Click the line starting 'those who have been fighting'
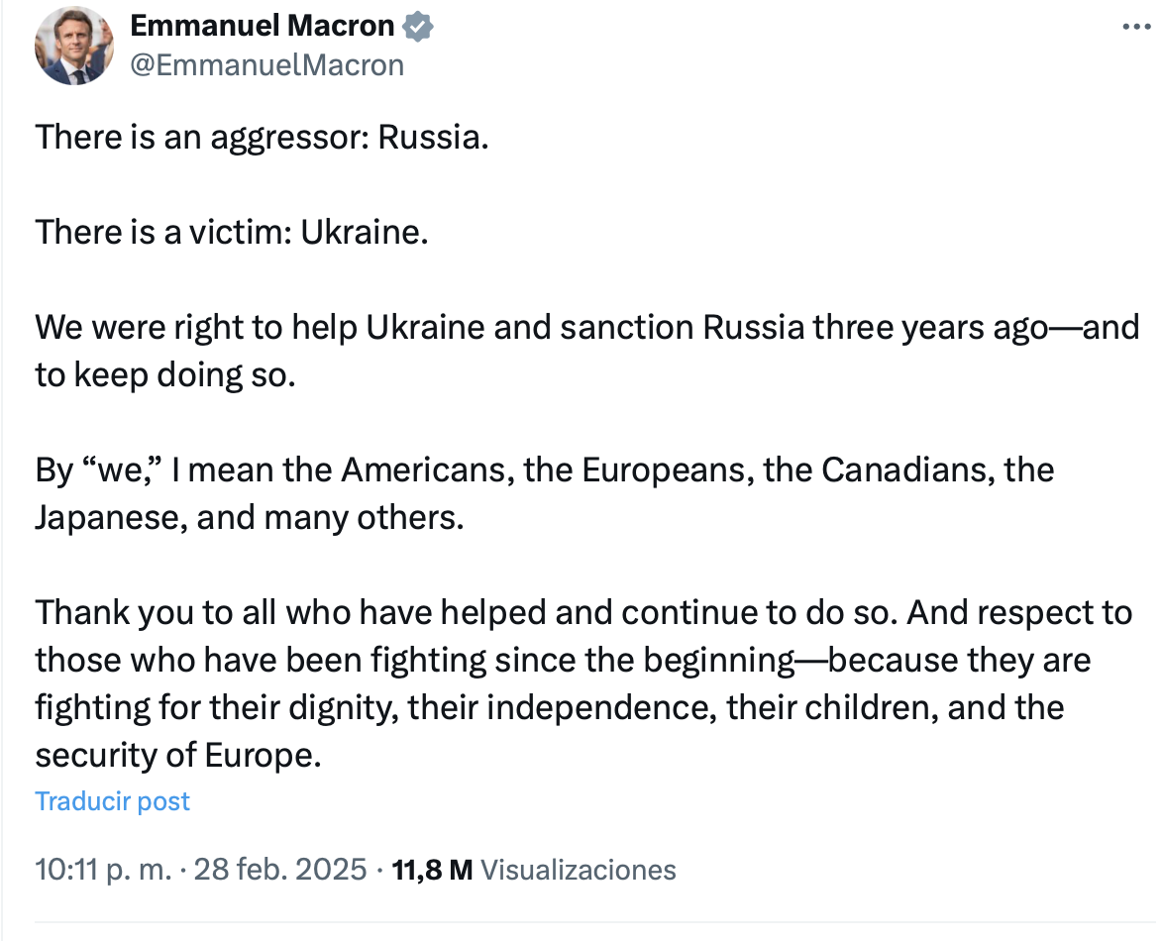 pos(563,661)
